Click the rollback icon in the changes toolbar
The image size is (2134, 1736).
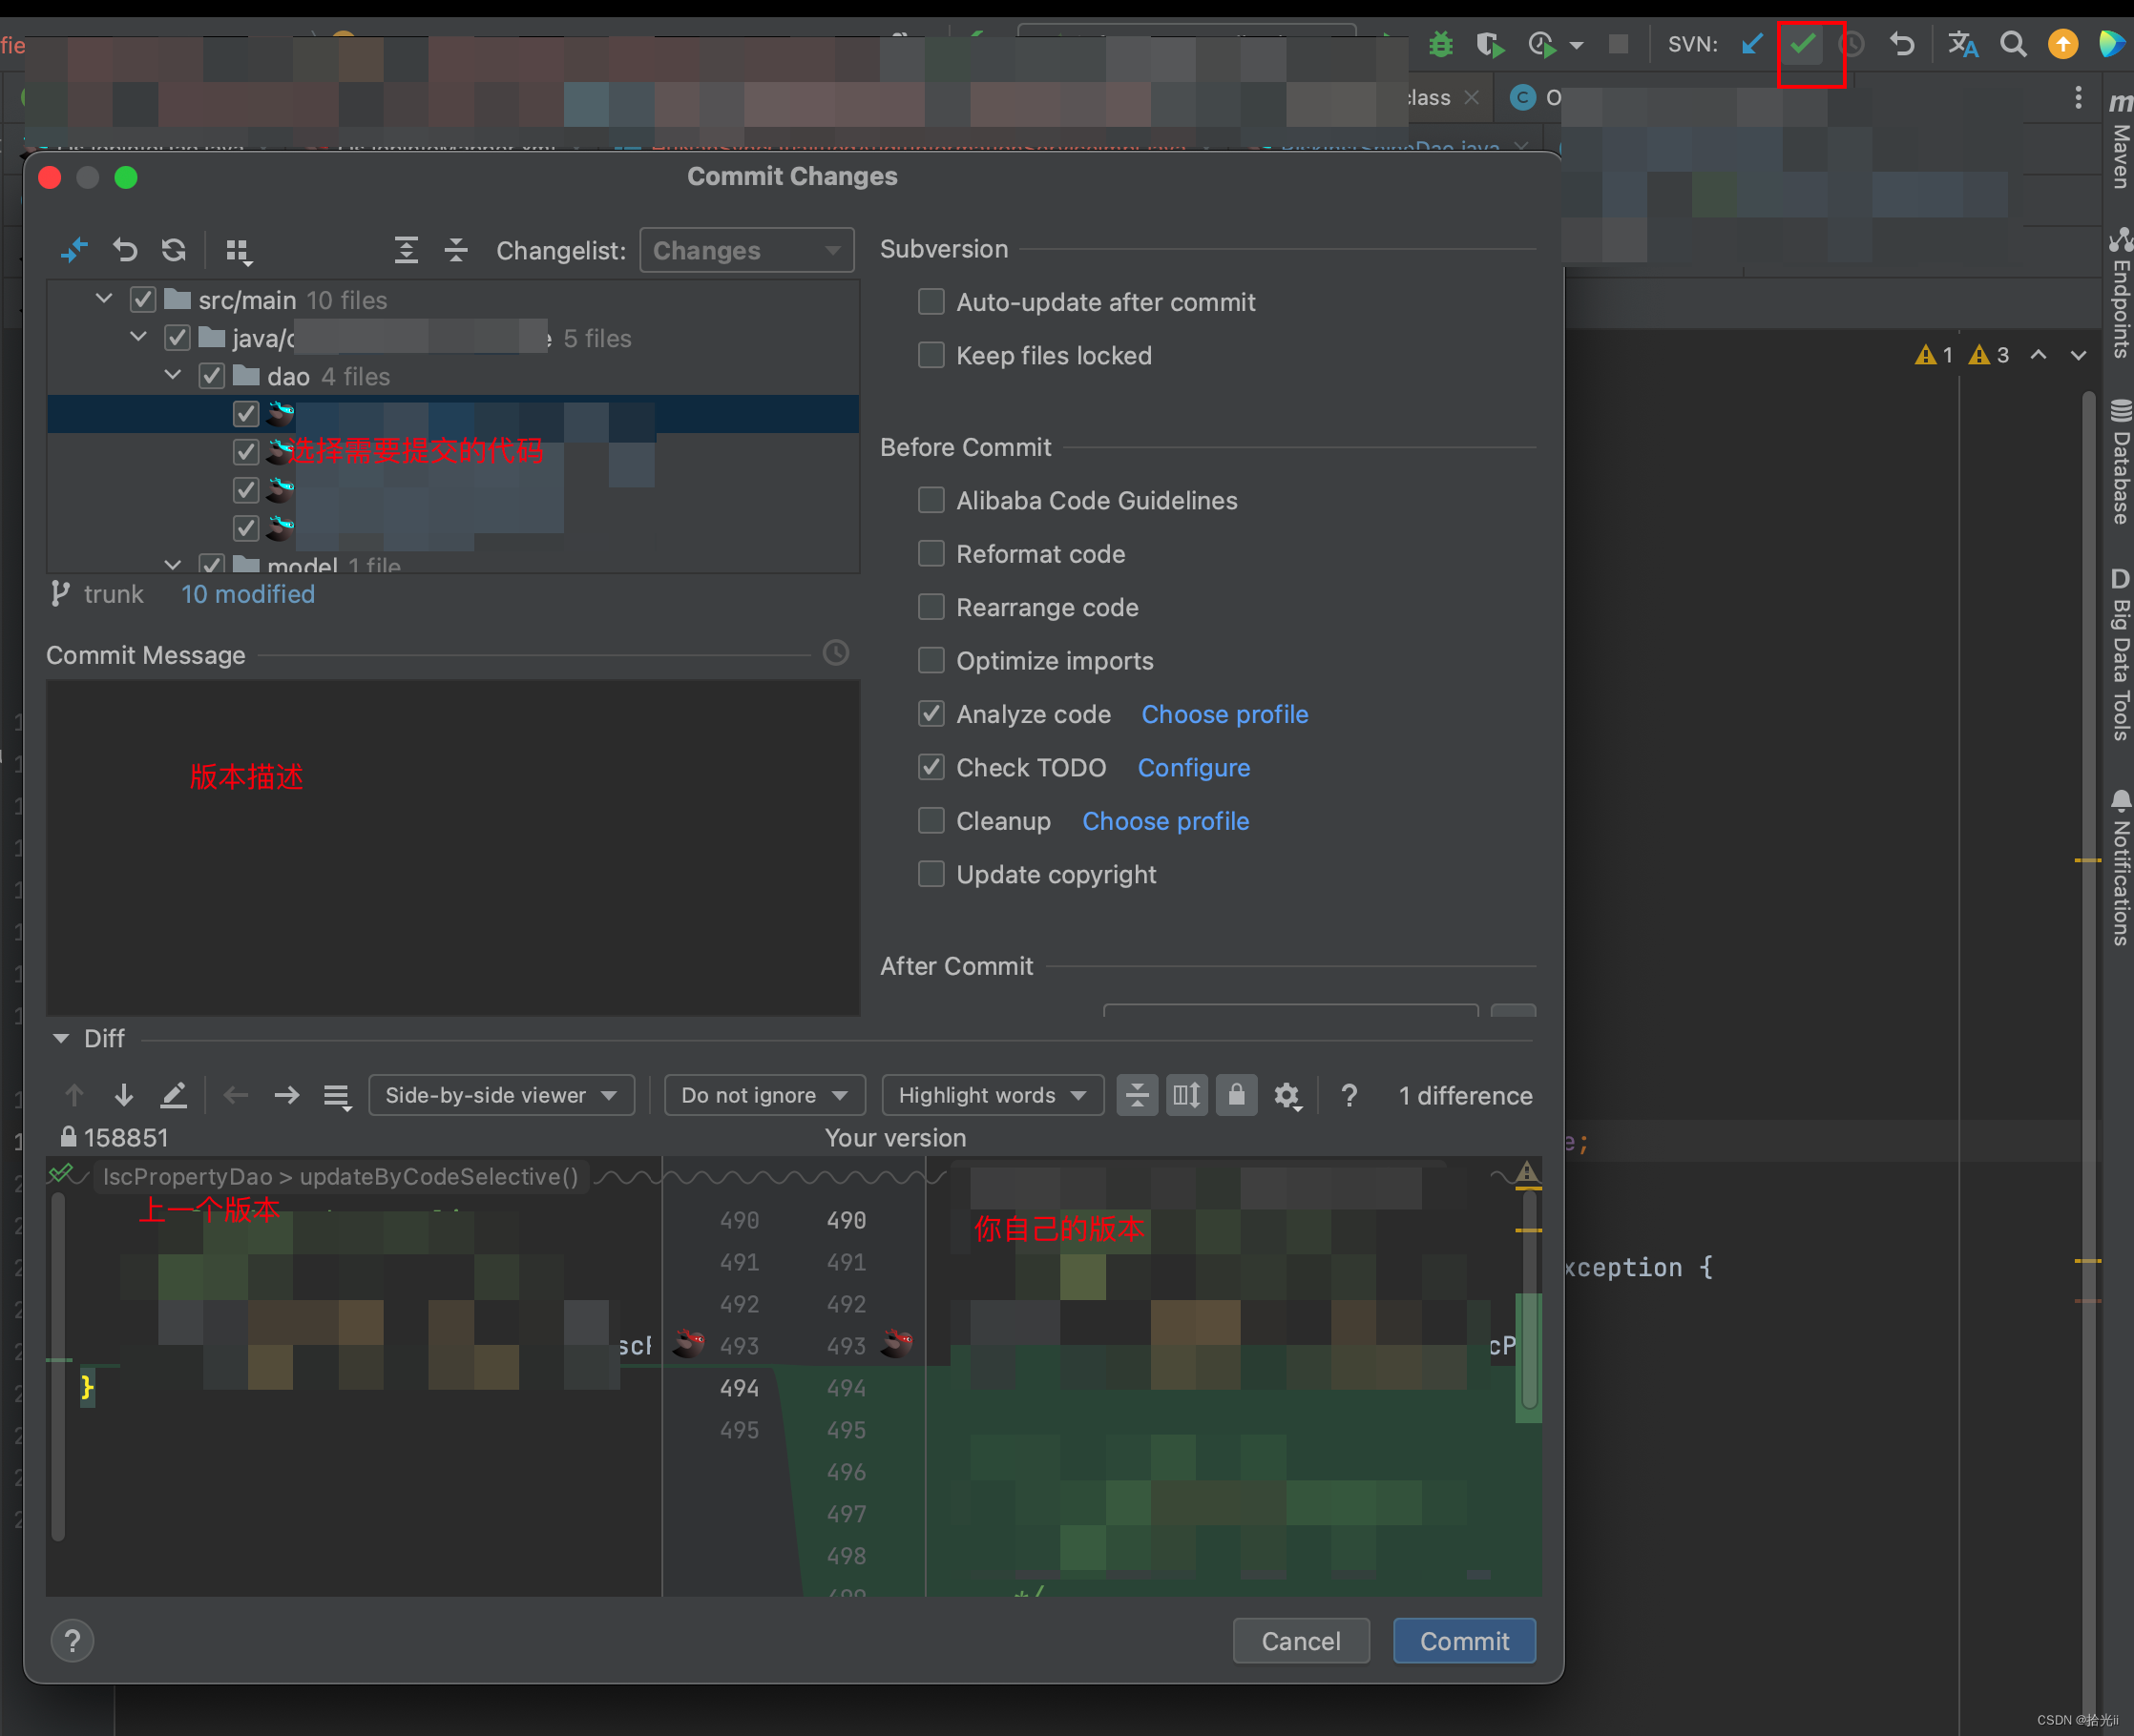[x=125, y=249]
